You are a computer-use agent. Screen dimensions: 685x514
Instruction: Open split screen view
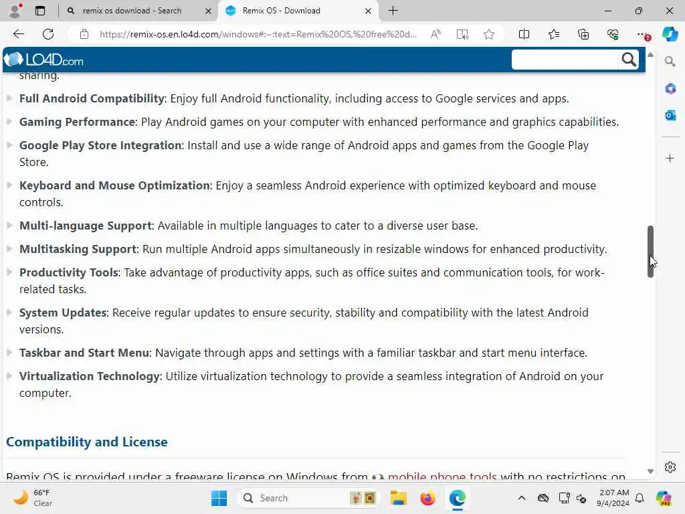coord(524,34)
